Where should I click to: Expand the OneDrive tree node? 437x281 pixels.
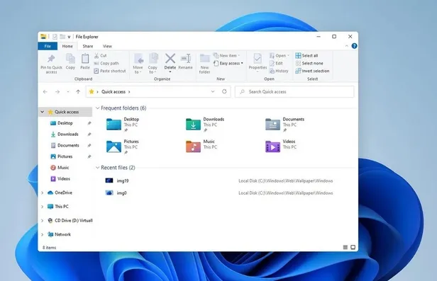[x=43, y=193]
